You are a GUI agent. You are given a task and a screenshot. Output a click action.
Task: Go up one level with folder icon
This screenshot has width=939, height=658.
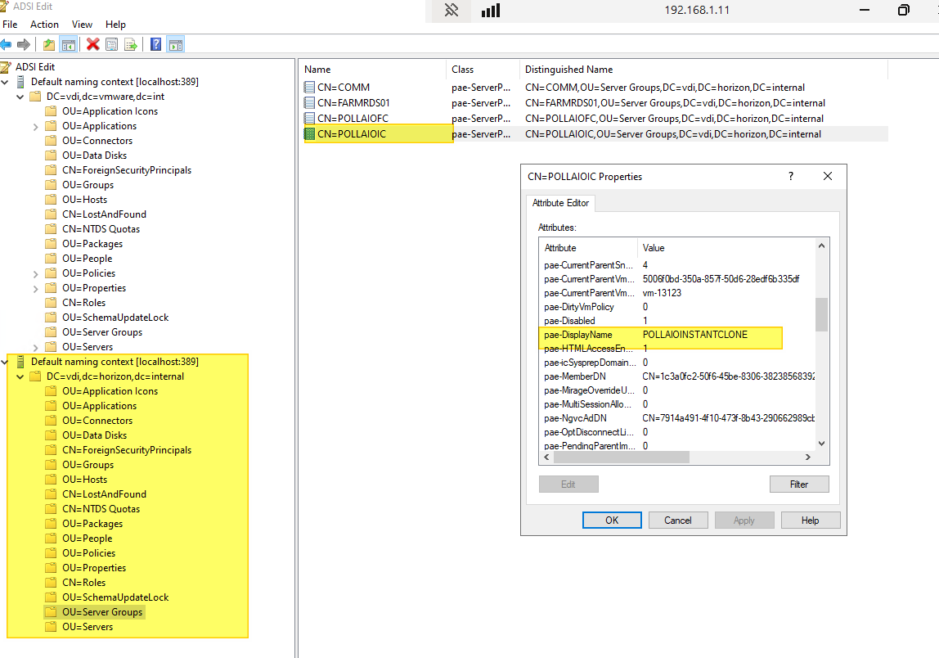tap(49, 44)
